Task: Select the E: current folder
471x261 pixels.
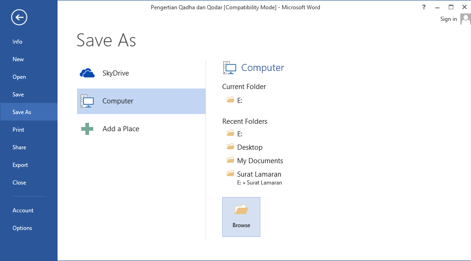Action: pyautogui.click(x=239, y=100)
